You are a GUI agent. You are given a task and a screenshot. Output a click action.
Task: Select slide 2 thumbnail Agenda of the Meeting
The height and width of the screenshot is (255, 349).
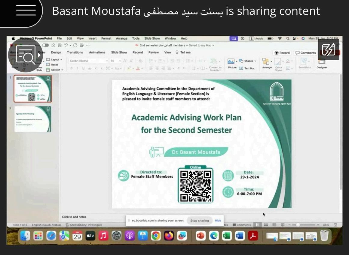[33, 119]
